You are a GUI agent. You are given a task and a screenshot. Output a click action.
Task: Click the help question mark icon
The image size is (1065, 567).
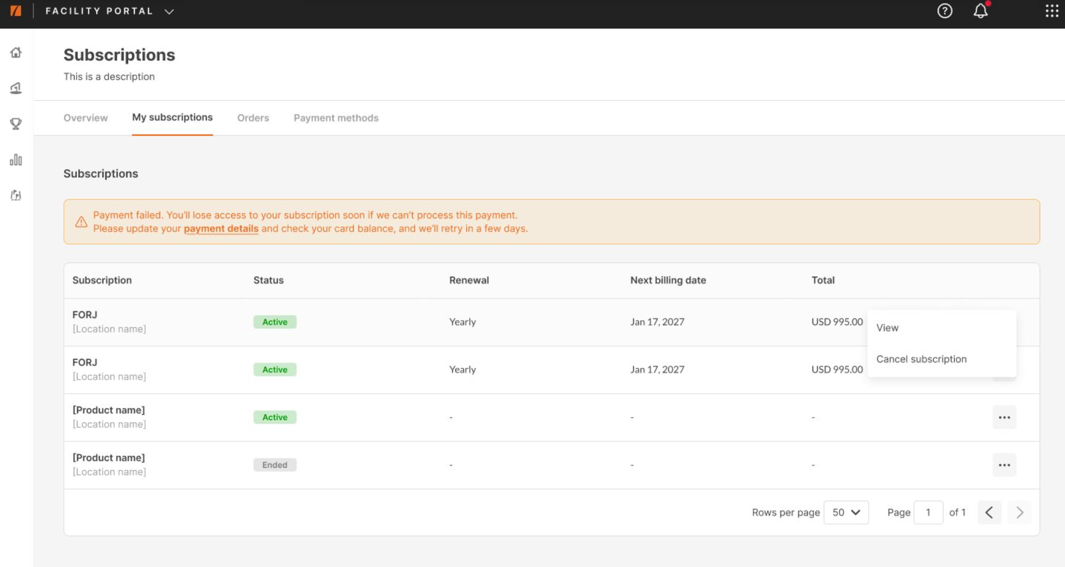pyautogui.click(x=944, y=11)
